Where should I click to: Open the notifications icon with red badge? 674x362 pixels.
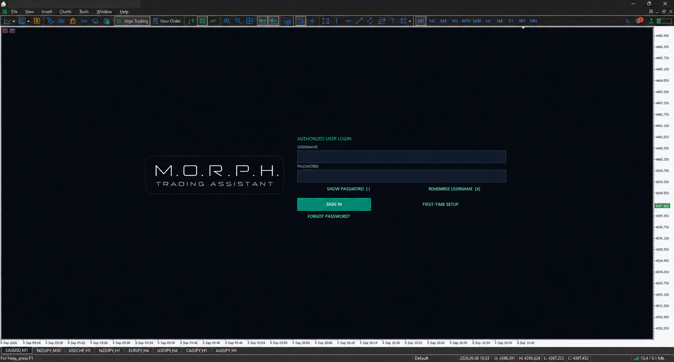[639, 20]
